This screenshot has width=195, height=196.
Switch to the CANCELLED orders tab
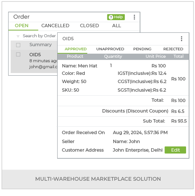pyautogui.click(x=55, y=26)
